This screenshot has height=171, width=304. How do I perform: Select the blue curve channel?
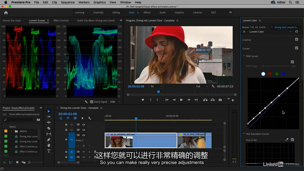click(x=283, y=74)
